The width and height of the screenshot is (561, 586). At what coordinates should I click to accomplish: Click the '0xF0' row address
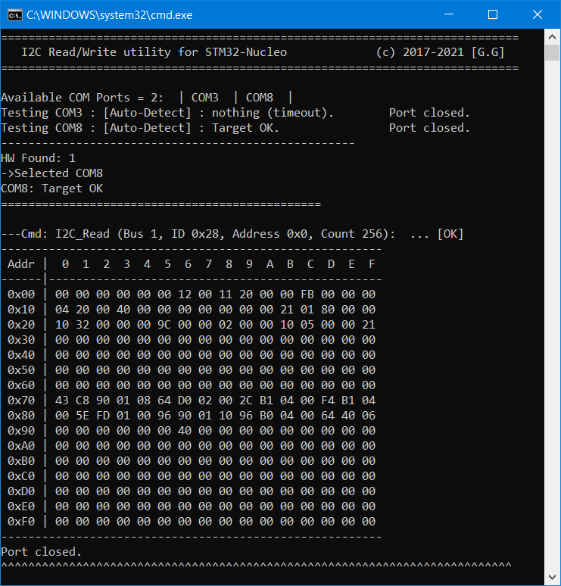pos(21,522)
